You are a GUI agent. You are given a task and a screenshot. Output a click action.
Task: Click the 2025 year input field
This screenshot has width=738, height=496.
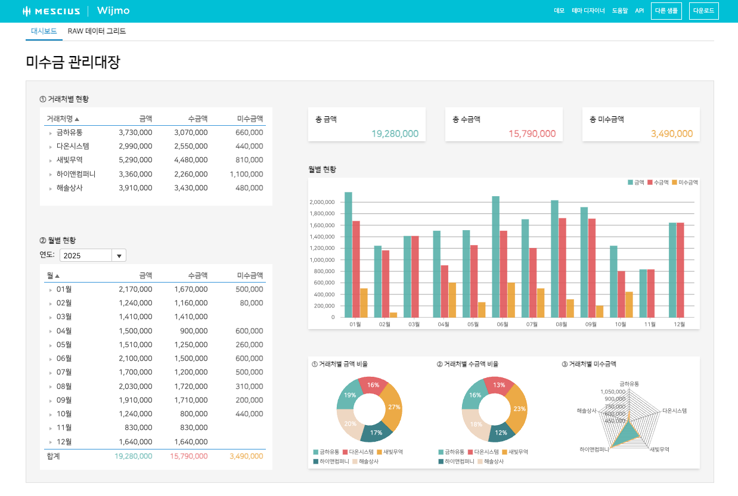(85, 255)
